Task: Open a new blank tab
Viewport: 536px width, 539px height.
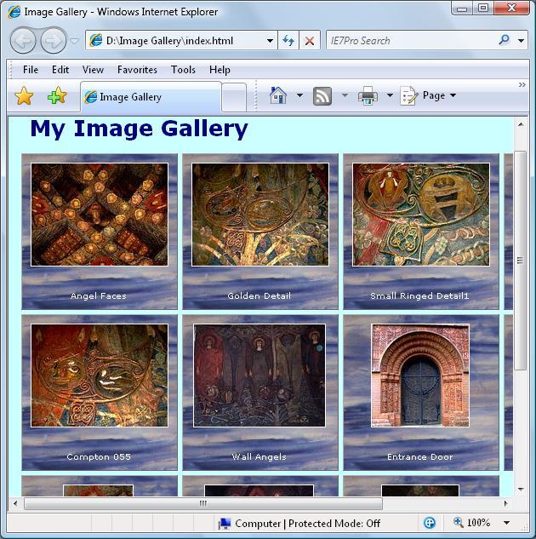Action: pyautogui.click(x=234, y=97)
